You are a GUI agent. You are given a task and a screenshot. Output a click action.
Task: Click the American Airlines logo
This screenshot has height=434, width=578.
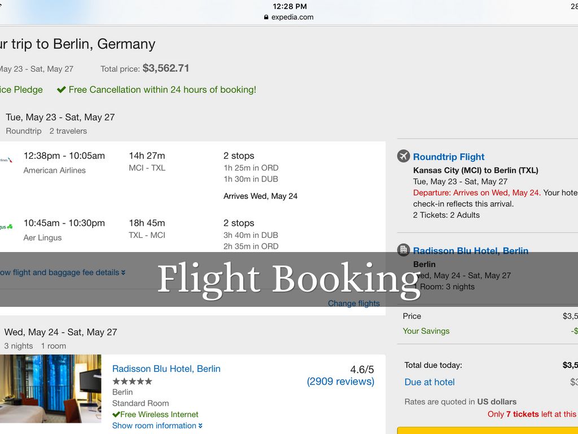pyautogui.click(x=6, y=160)
